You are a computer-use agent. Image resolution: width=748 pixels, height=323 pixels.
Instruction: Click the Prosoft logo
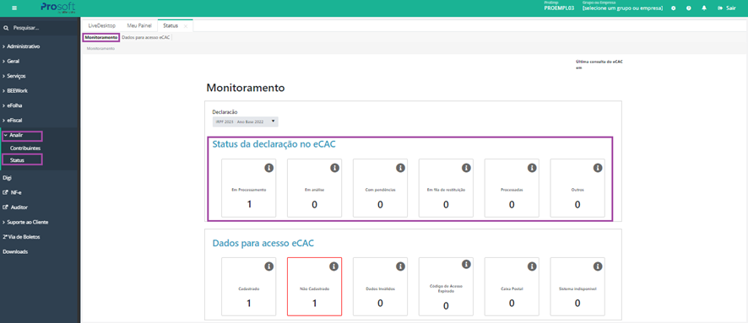(x=57, y=8)
